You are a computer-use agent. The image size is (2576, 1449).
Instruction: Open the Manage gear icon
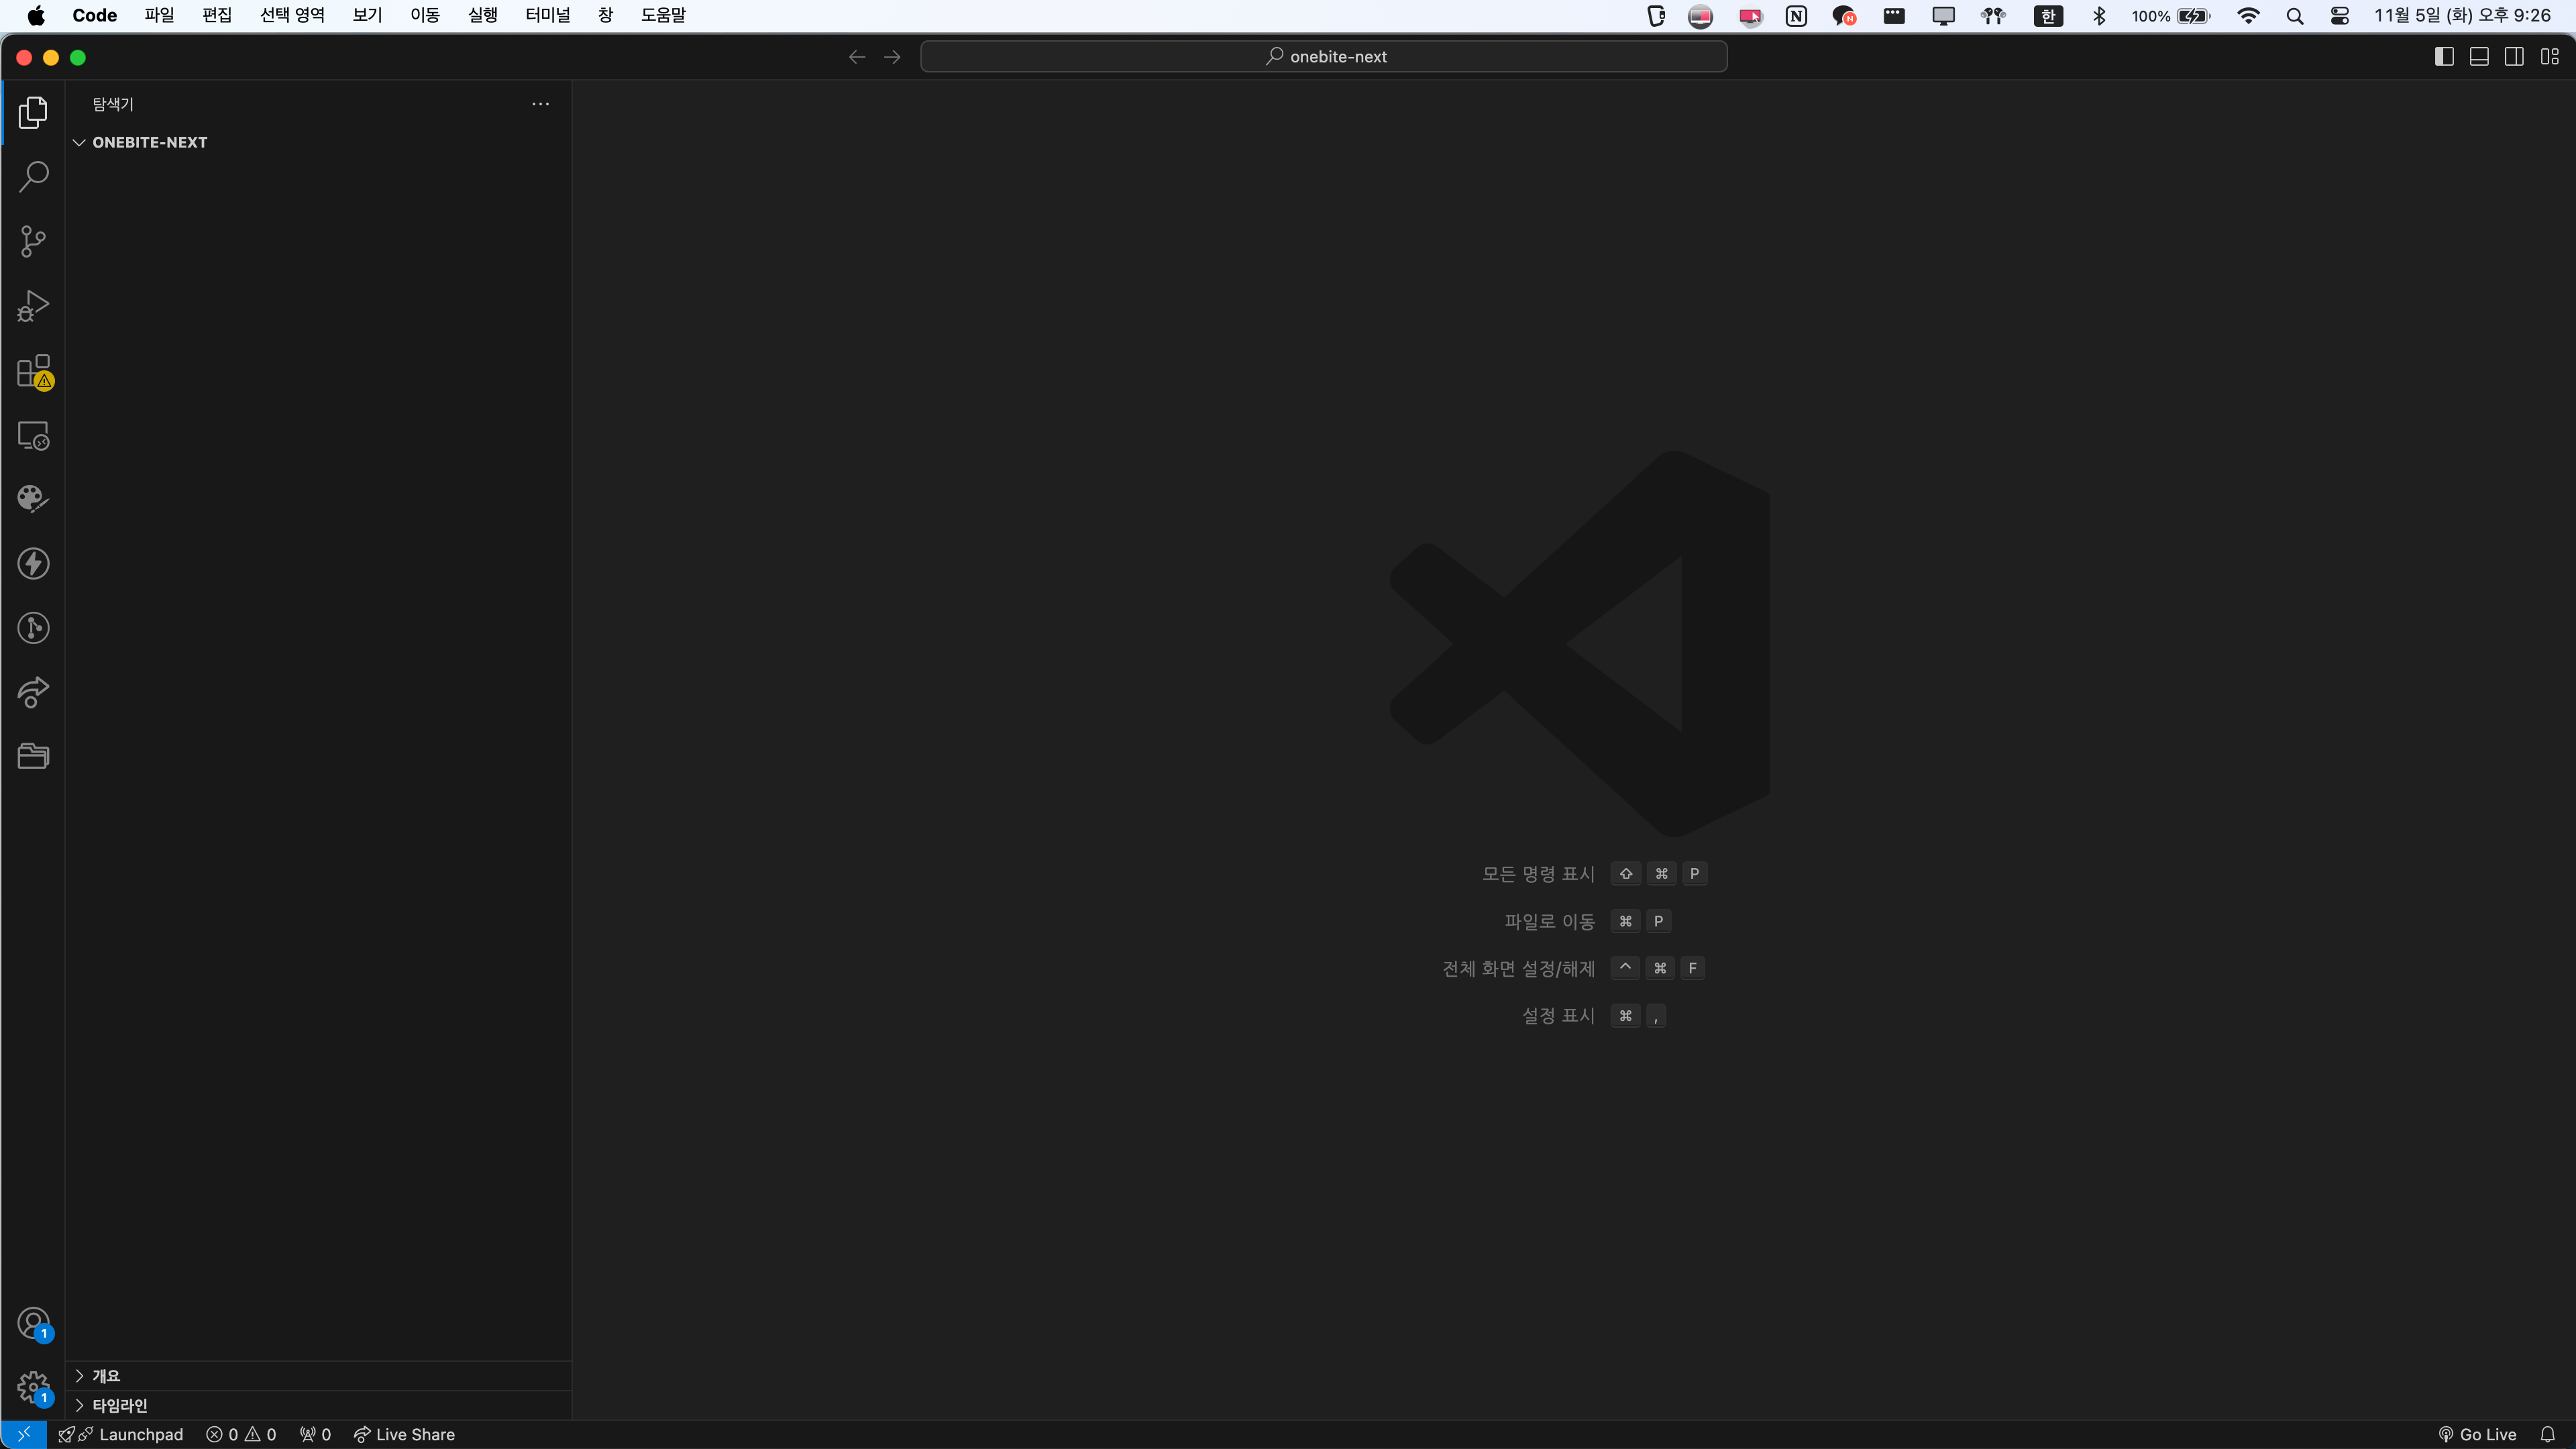tap(33, 1387)
